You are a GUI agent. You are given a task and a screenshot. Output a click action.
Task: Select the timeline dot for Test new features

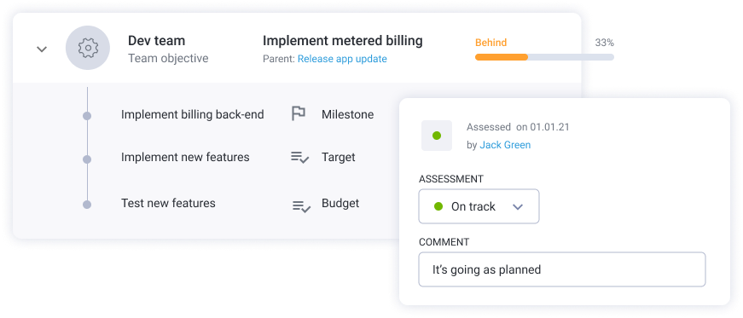pyautogui.click(x=87, y=205)
